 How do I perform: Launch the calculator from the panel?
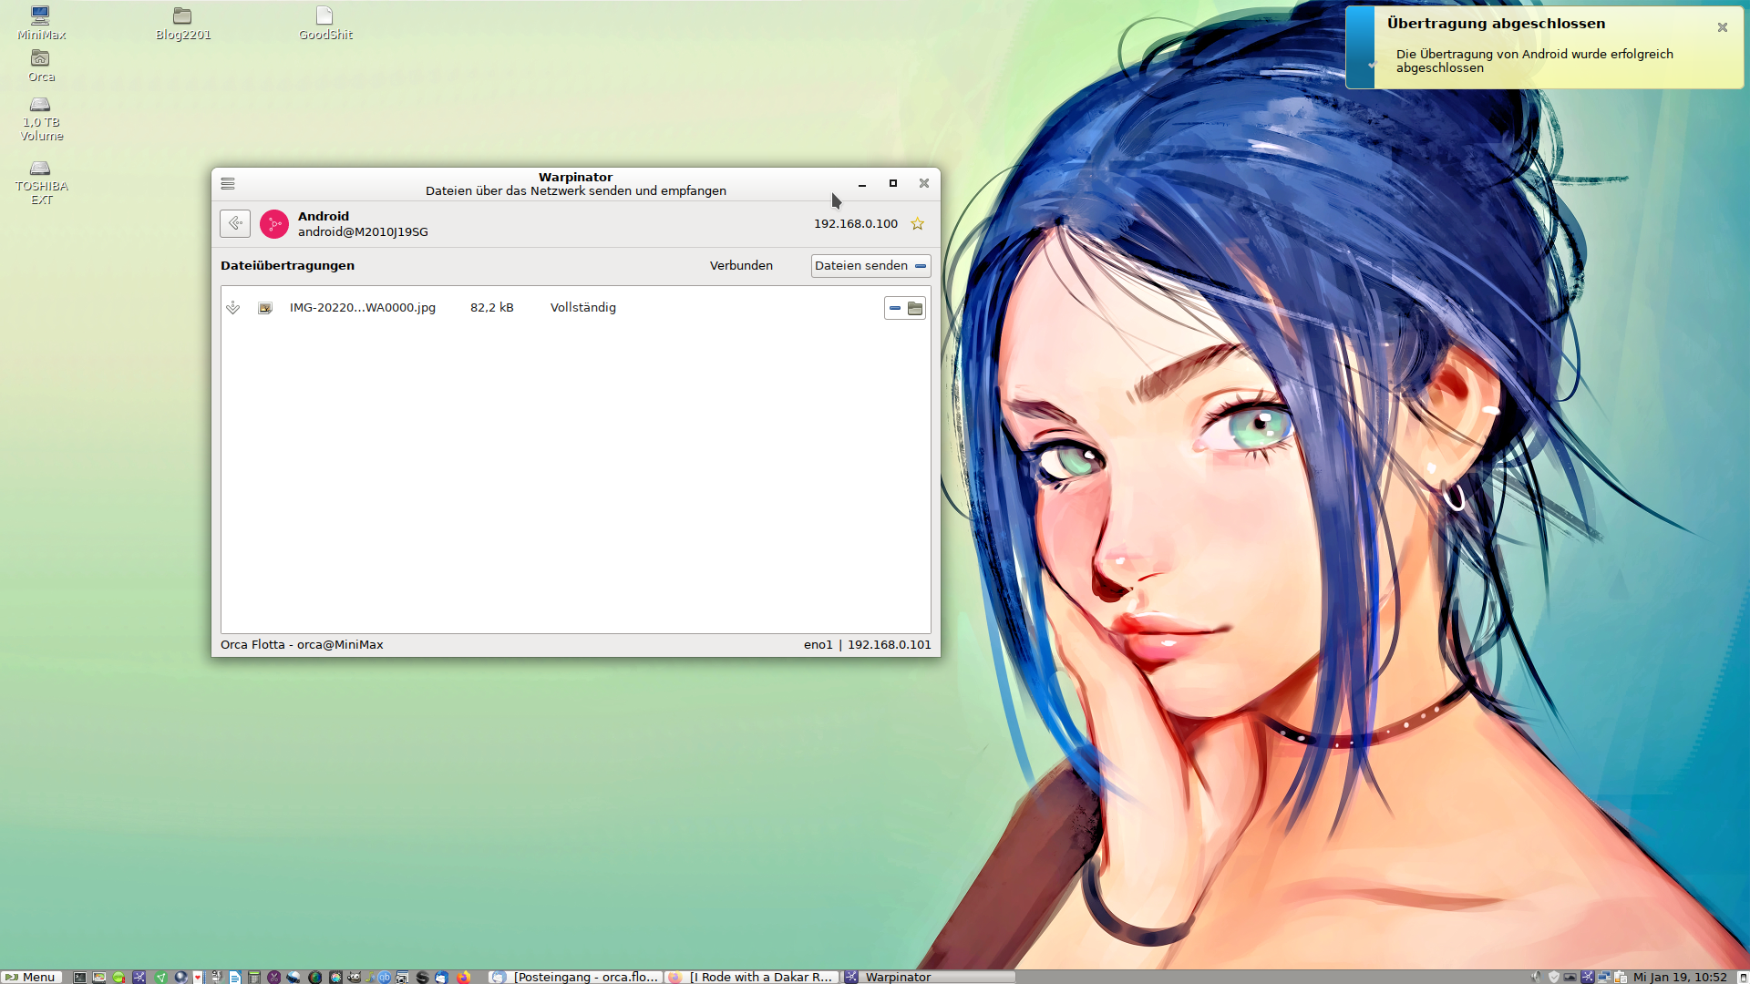[x=254, y=977]
